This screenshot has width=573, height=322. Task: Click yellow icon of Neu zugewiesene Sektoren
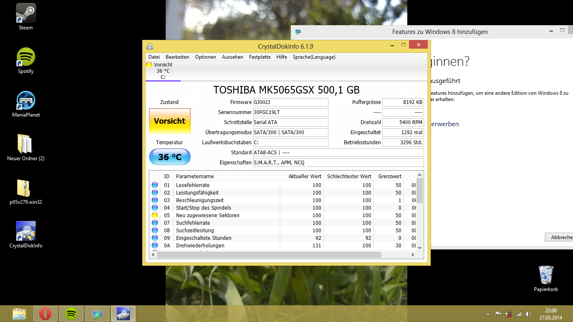[x=155, y=215]
